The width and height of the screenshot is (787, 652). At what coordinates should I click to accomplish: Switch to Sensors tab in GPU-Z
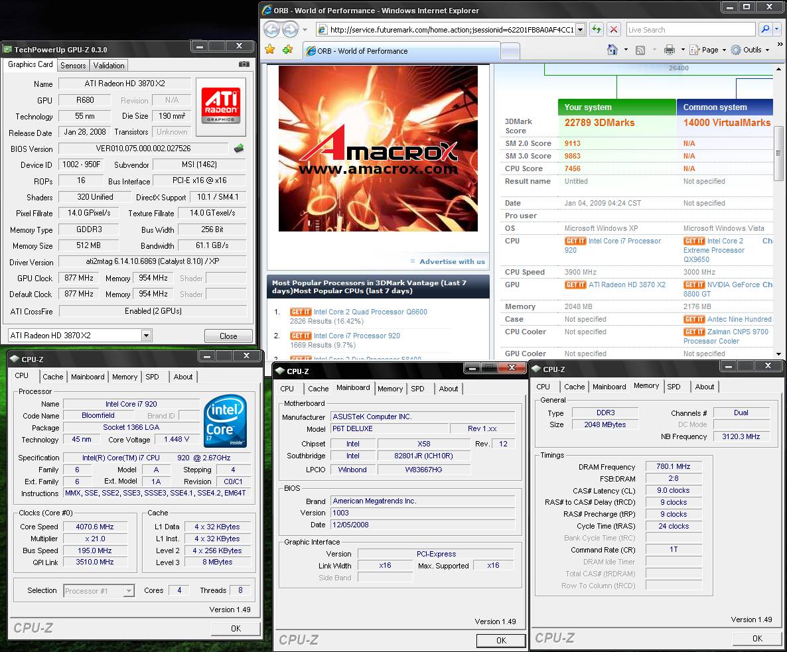pos(73,65)
